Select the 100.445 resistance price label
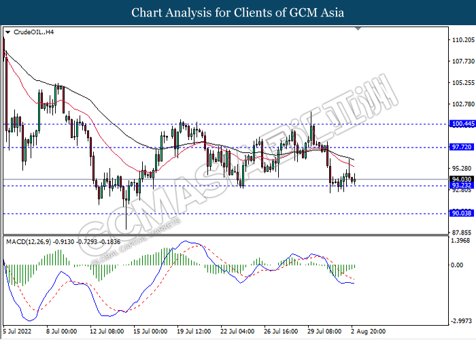Screen dimensions: 476x340 (462, 124)
